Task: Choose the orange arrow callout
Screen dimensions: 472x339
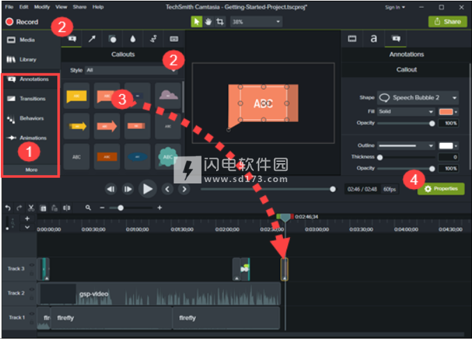Action: [107, 126]
